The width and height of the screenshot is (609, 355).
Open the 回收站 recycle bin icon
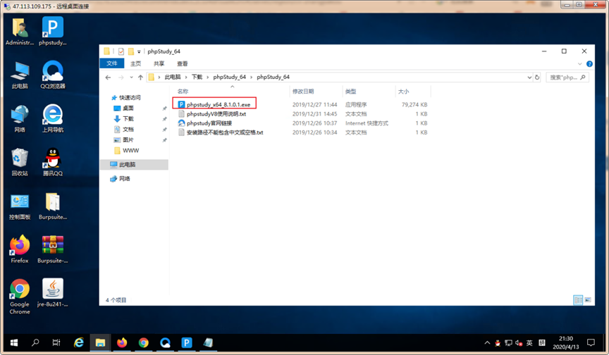tap(20, 162)
